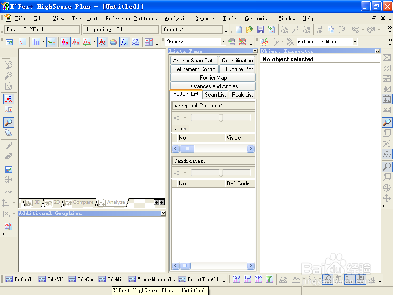393x295 pixels.
Task: Select the magnifier zoom tool in left toolbar
Action: coord(9,122)
